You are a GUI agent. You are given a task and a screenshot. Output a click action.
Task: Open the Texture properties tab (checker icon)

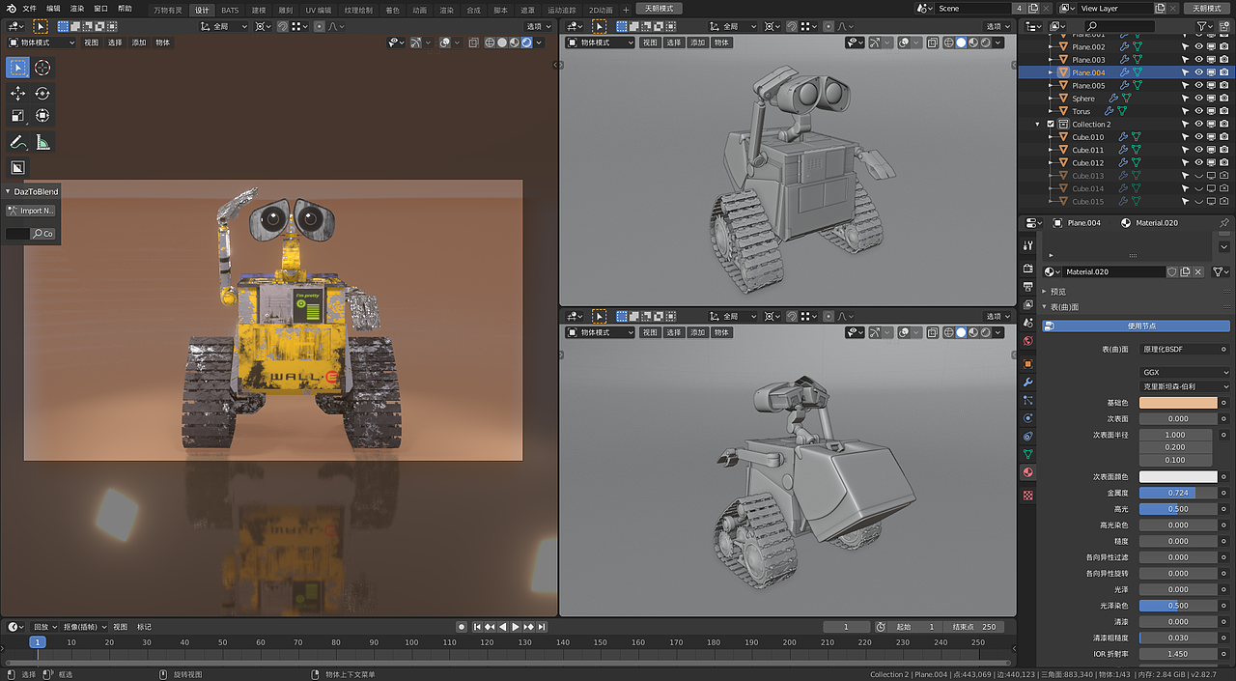tap(1028, 495)
